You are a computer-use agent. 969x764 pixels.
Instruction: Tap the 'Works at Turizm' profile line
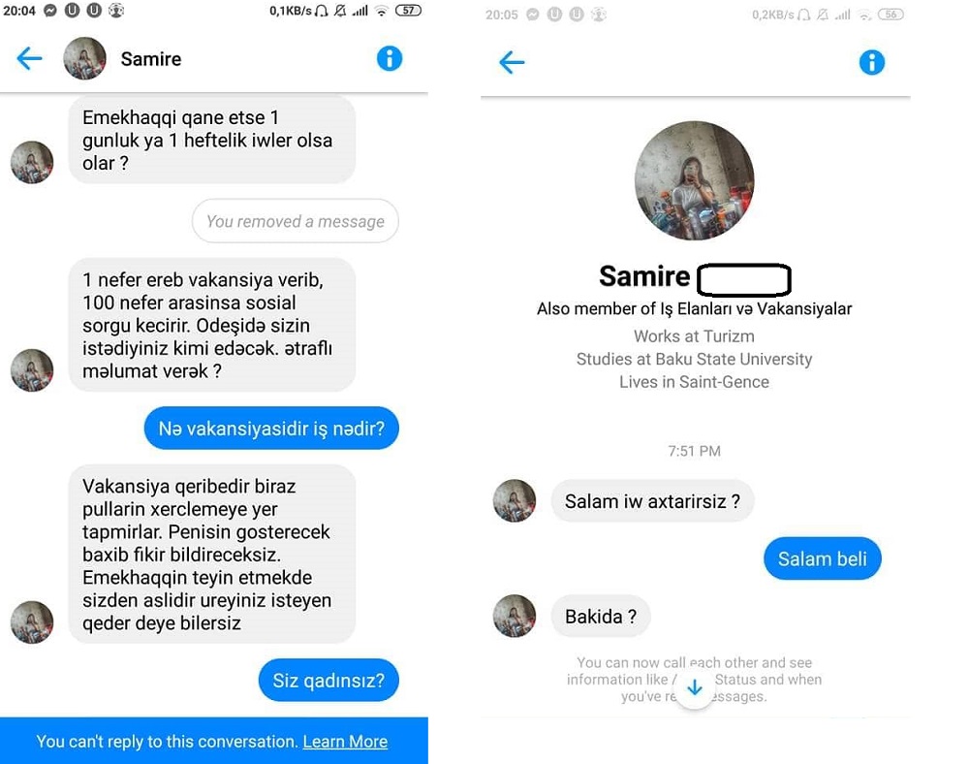tap(694, 336)
